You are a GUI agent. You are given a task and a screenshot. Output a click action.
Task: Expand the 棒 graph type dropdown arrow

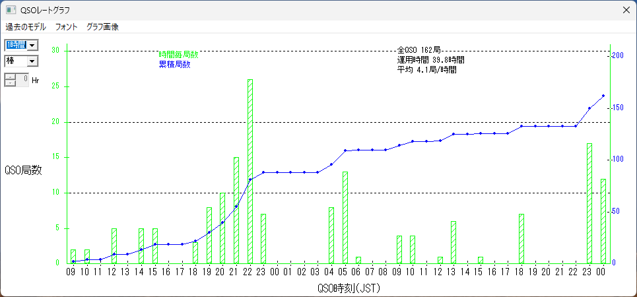click(x=32, y=61)
